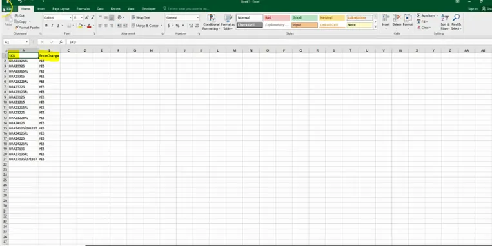Open the Fill Color dropdown arrow
This screenshot has height=246, width=492.
(84, 26)
